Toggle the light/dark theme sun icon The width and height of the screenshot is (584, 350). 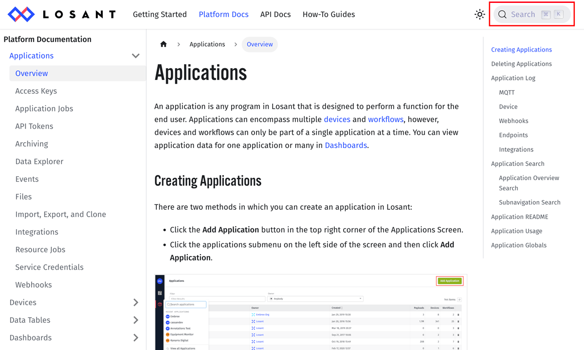pyautogui.click(x=479, y=14)
